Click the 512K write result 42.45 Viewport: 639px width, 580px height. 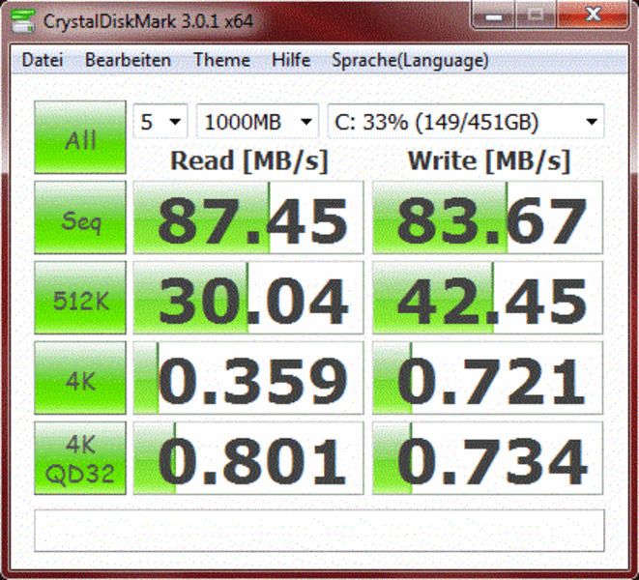coord(487,298)
